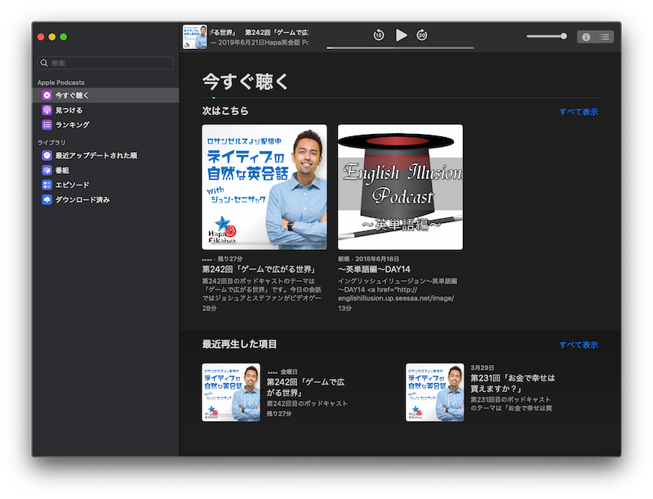653x499 pixels.
Task: Click the skip back 15 seconds button
Action: point(379,35)
